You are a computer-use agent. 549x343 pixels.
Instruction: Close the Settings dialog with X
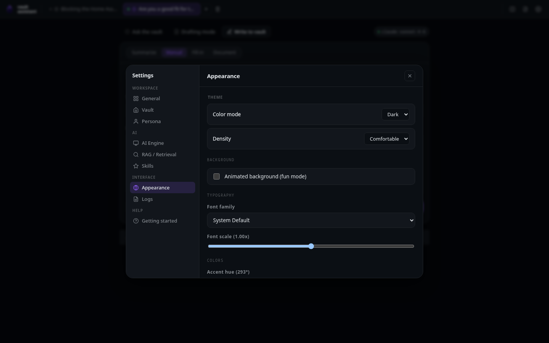410,76
